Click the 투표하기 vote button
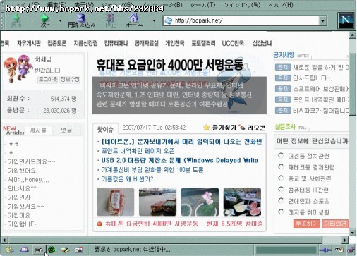The width and height of the screenshot is (357, 256). [307, 224]
